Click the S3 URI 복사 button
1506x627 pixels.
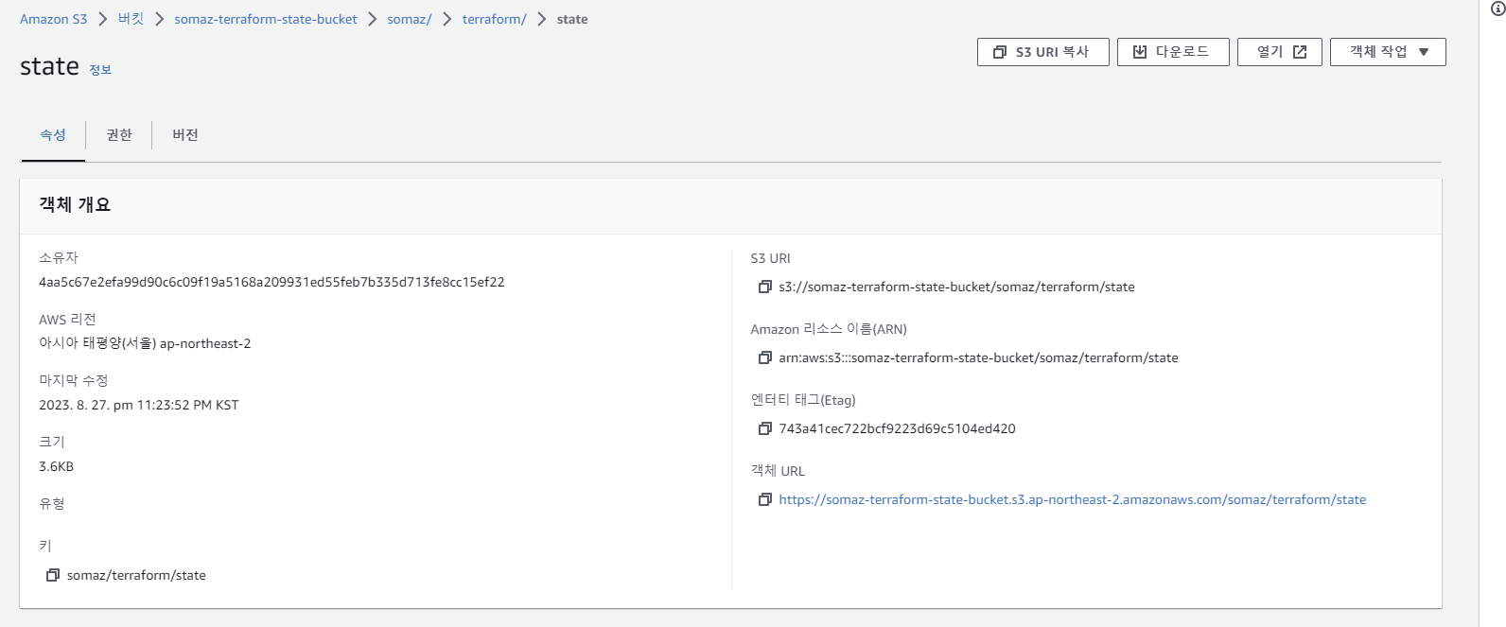(x=1042, y=52)
